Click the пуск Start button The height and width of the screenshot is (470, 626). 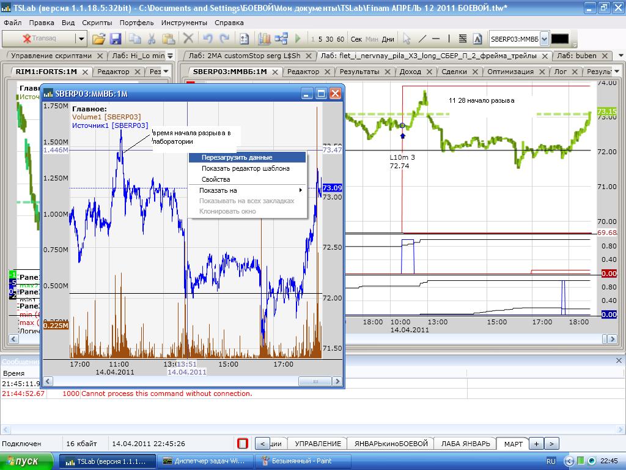coord(28,461)
